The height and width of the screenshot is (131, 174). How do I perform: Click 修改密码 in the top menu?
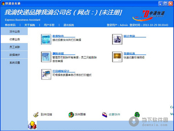coord(10,25)
